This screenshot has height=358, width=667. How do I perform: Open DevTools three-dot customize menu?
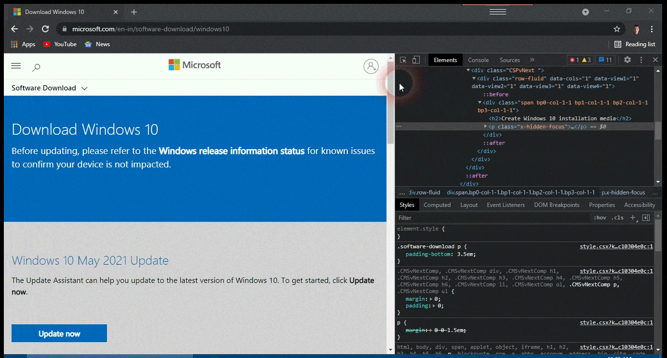tap(641, 60)
